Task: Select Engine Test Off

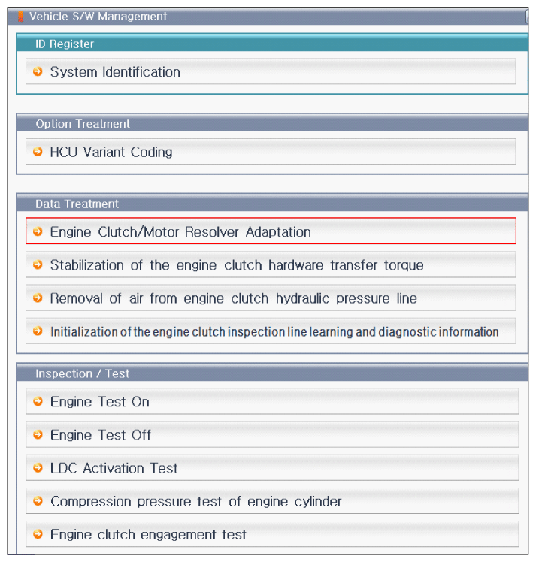Action: (272, 434)
